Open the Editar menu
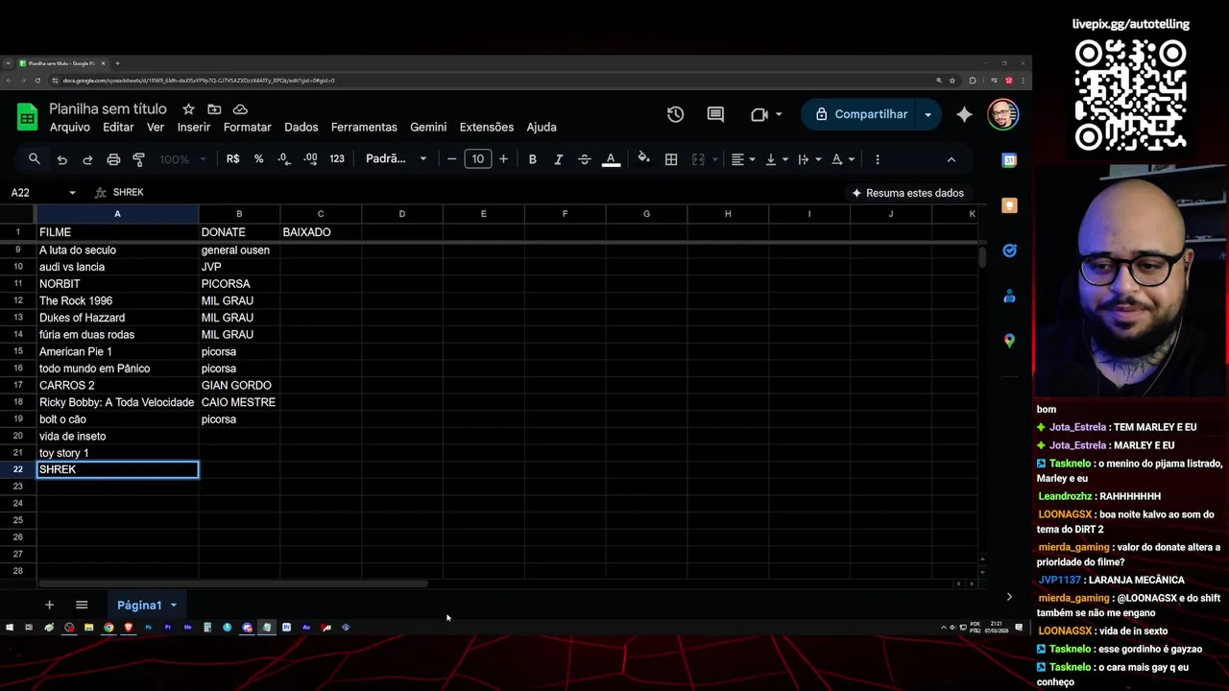Screen dimensions: 1229x691 click(x=118, y=127)
